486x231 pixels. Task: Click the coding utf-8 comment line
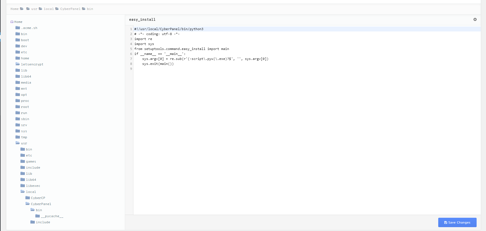pyautogui.click(x=157, y=34)
